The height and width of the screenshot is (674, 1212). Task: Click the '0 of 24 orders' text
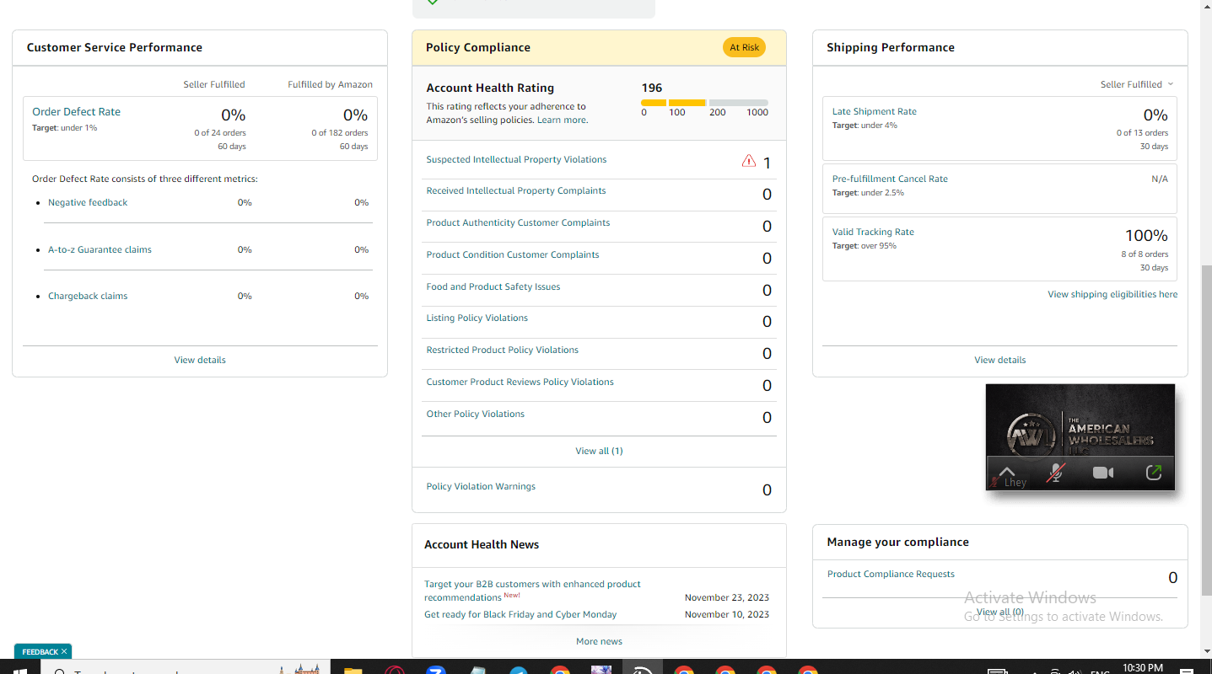tap(220, 132)
